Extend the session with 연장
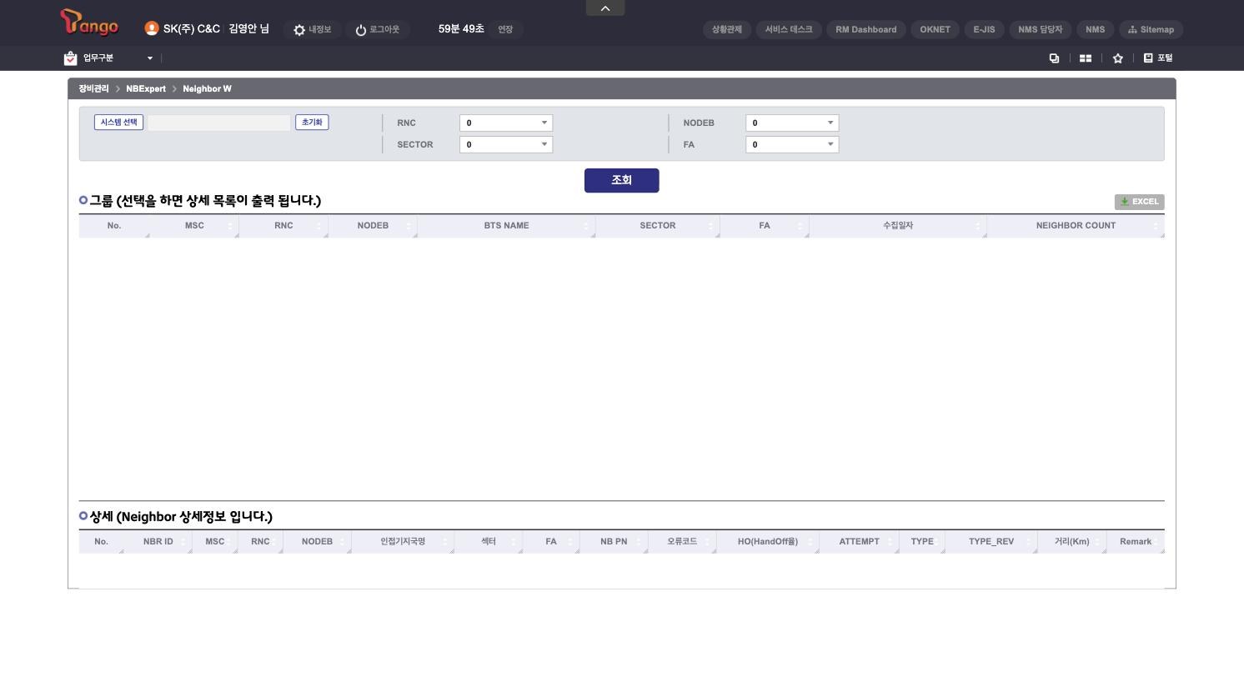The height and width of the screenshot is (677, 1244). click(x=505, y=30)
